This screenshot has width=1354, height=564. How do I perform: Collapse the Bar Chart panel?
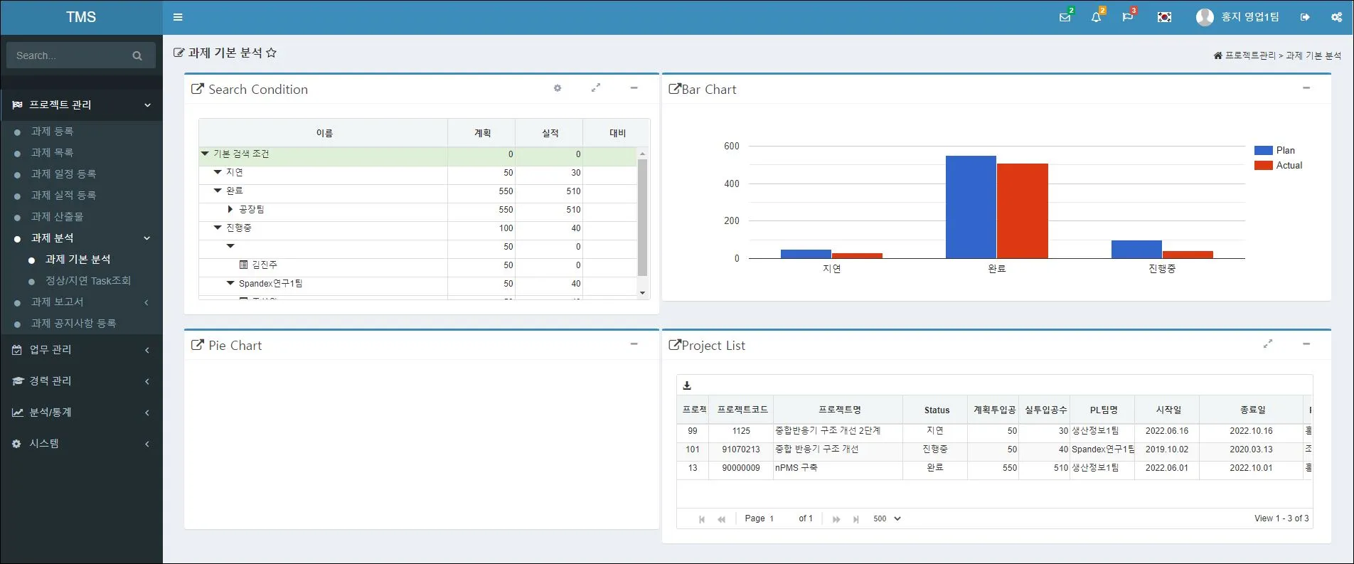point(1306,88)
